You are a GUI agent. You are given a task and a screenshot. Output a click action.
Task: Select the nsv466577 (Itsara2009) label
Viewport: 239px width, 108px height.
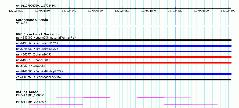click(34, 54)
